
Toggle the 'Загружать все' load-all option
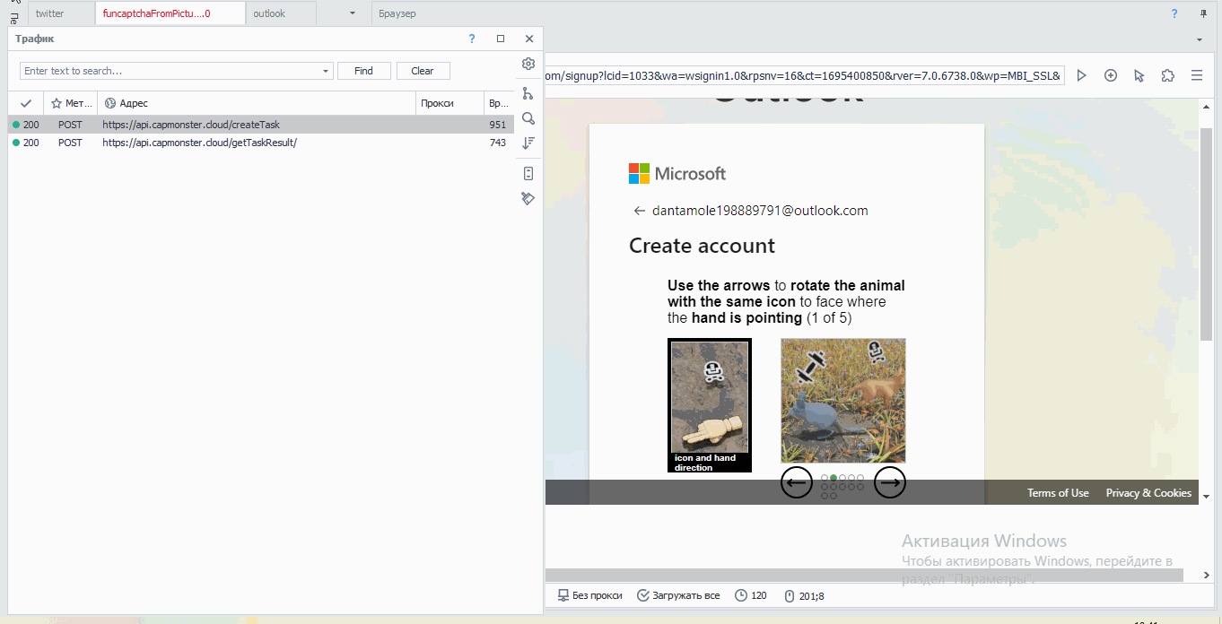pyautogui.click(x=678, y=595)
